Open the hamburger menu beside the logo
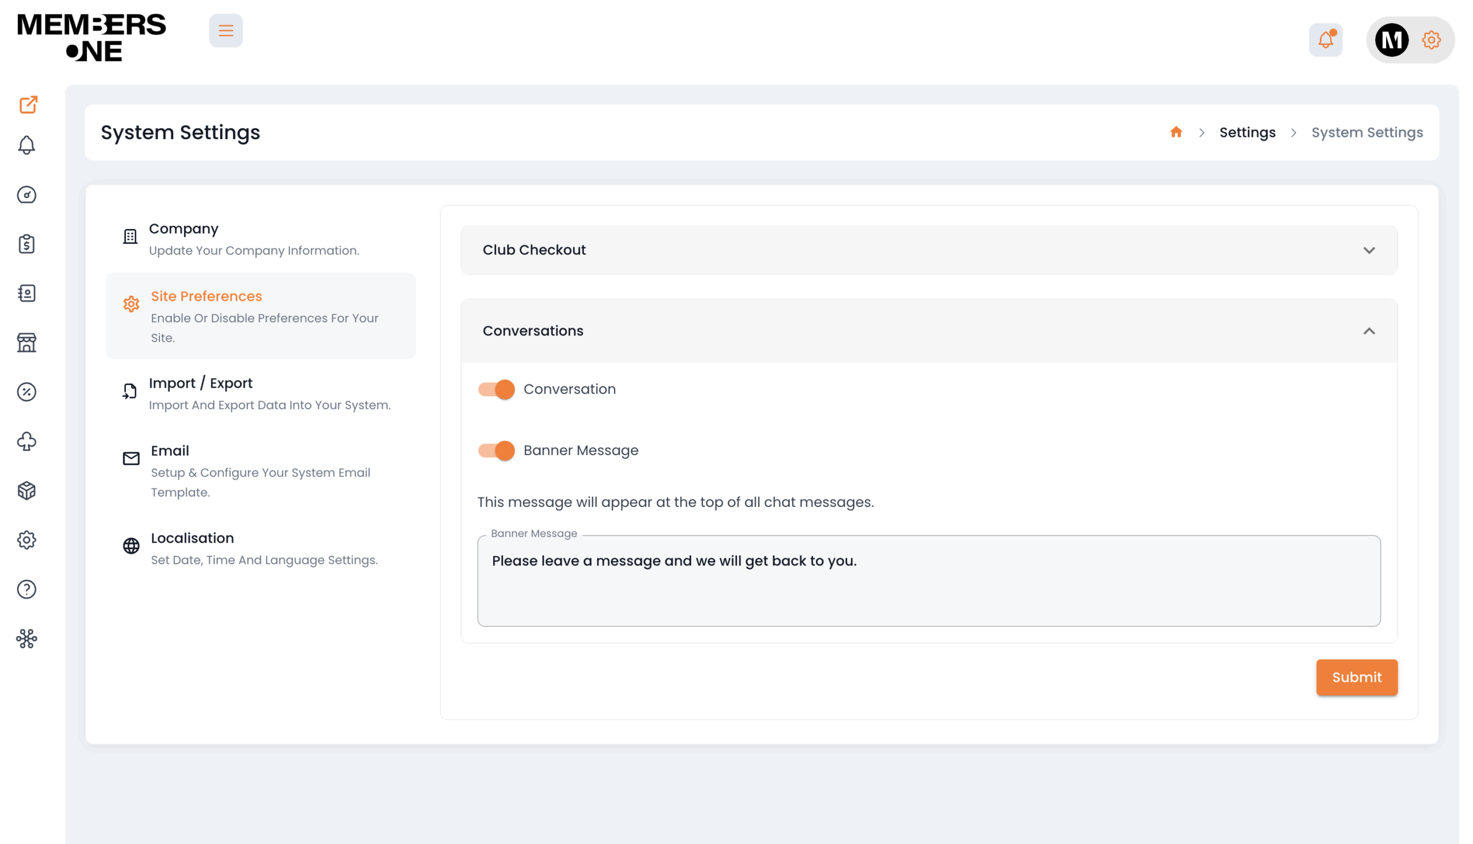 (x=226, y=30)
